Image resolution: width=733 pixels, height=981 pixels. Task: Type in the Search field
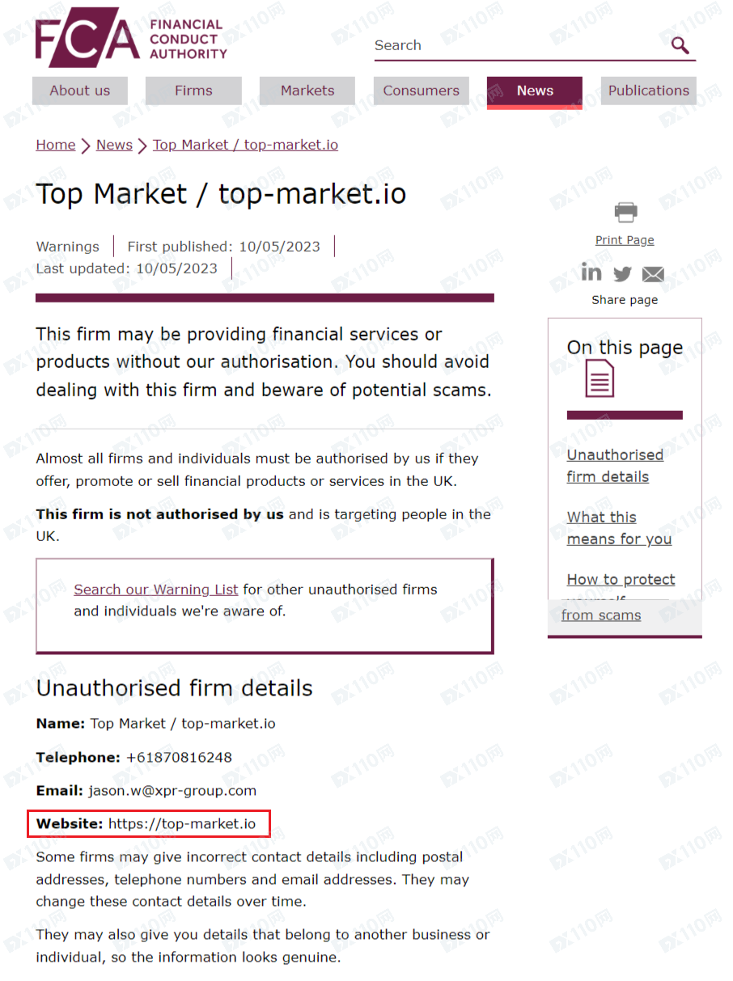pyautogui.click(x=518, y=46)
